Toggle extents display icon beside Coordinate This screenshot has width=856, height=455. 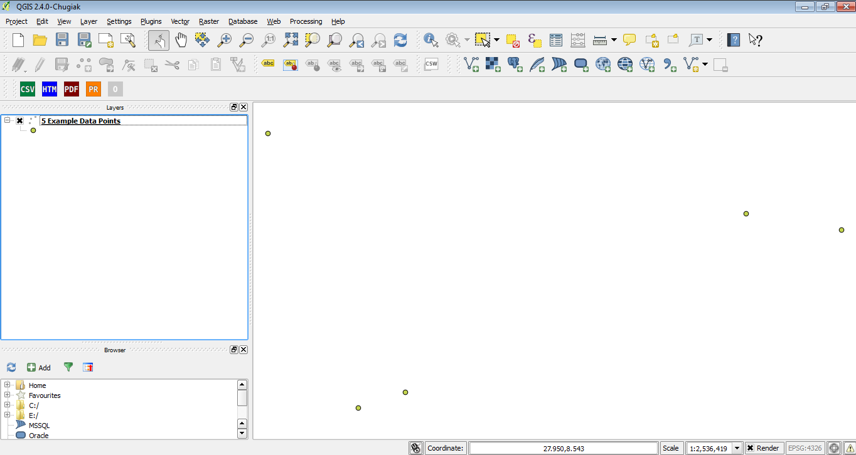pos(416,448)
